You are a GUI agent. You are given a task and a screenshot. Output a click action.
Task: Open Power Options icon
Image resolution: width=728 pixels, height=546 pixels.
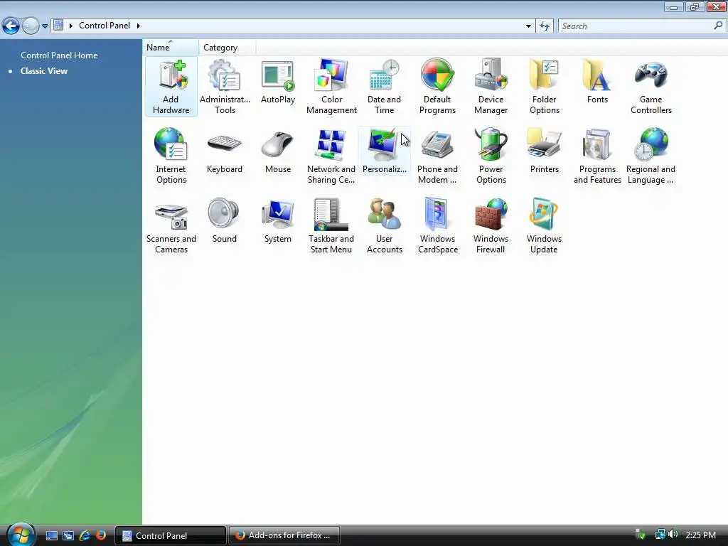tap(491, 156)
